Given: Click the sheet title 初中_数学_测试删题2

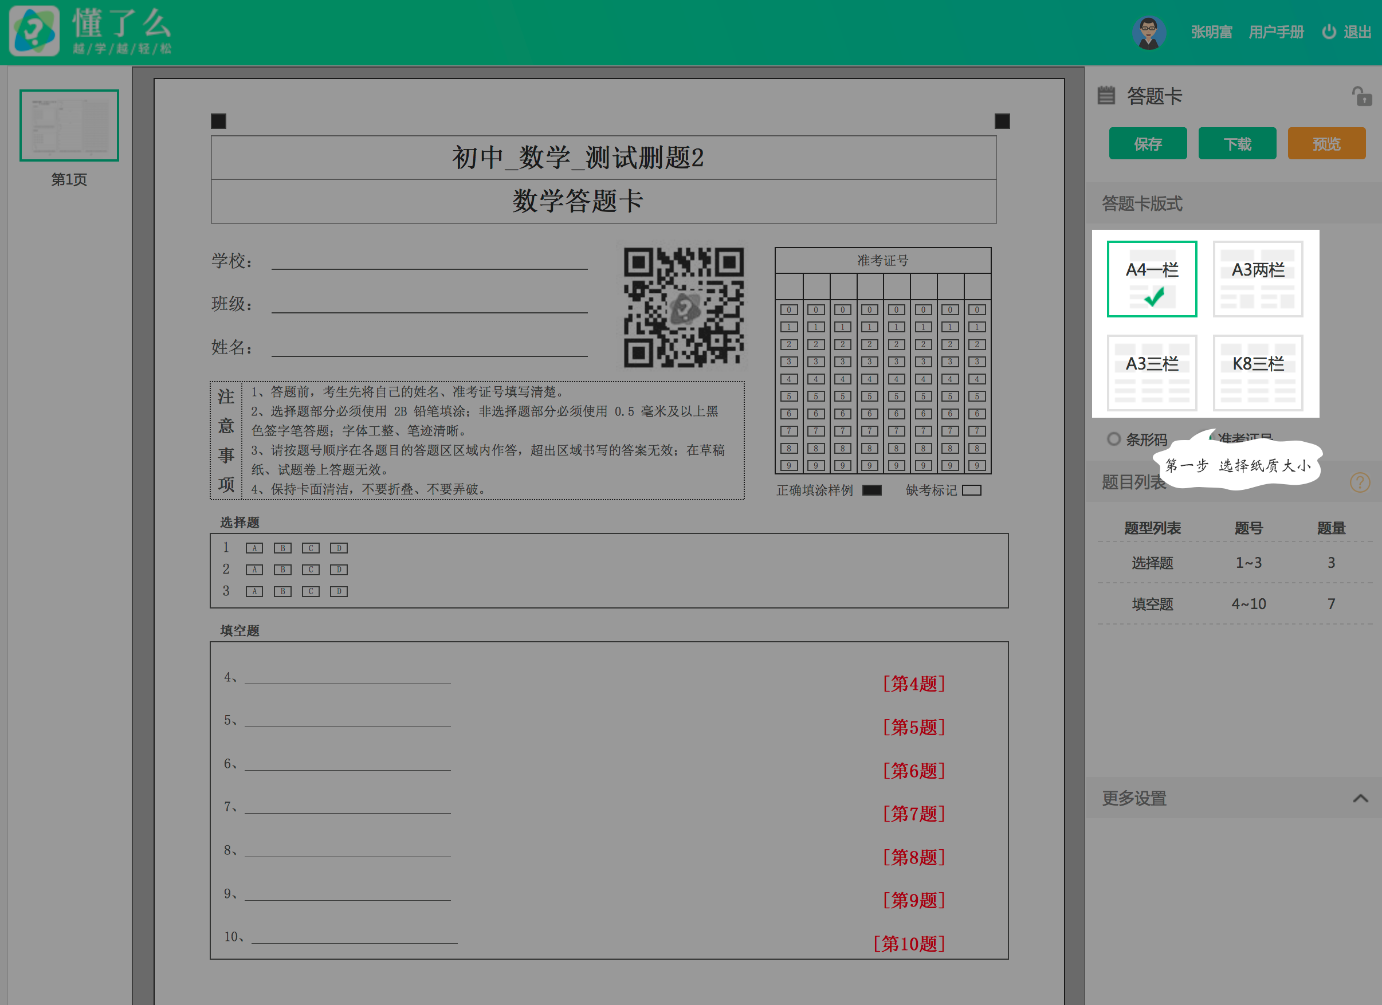Looking at the screenshot, I should coord(578,158).
